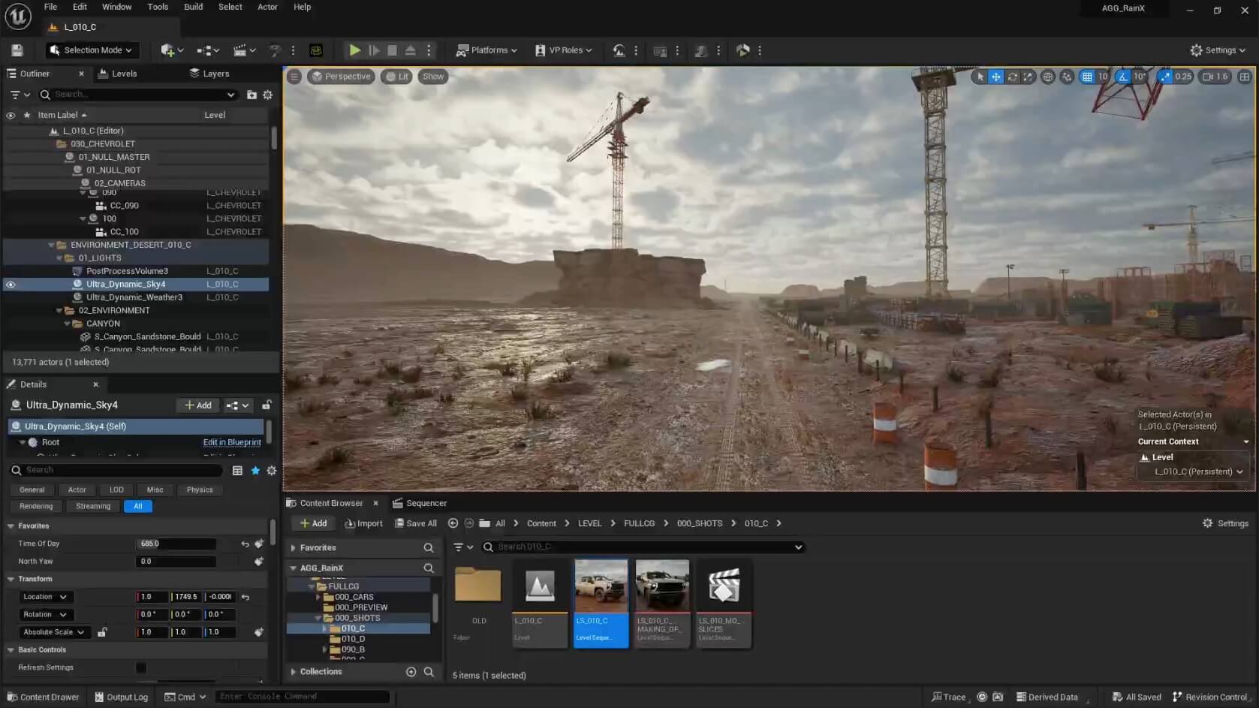Image resolution: width=1259 pixels, height=708 pixels.
Task: Open the cinematics clapperboard icon
Action: click(245, 50)
